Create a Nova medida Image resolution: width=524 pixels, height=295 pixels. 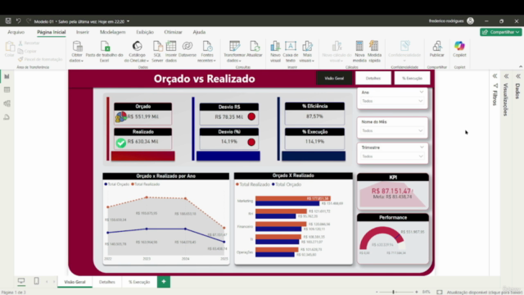[x=359, y=51]
